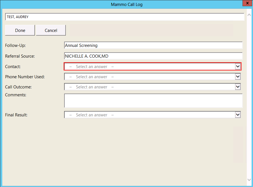This screenshot has width=253, height=187.
Task: Click the Referral Source field
Action: pyautogui.click(x=153, y=56)
